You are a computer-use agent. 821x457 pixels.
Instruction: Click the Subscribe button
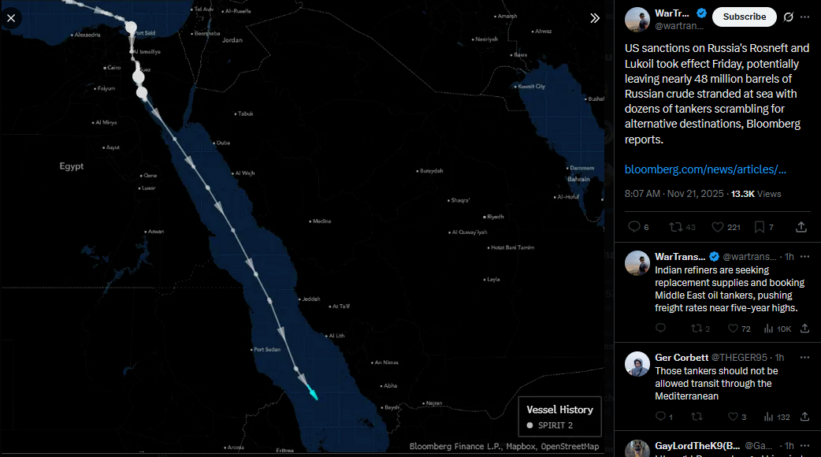[744, 17]
